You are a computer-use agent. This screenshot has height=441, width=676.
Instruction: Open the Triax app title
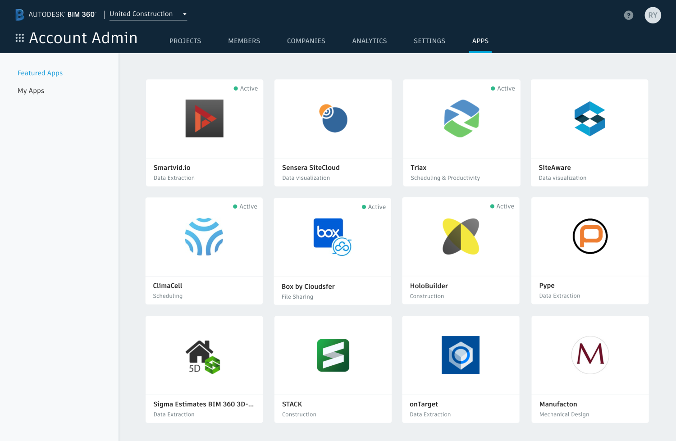(419, 168)
